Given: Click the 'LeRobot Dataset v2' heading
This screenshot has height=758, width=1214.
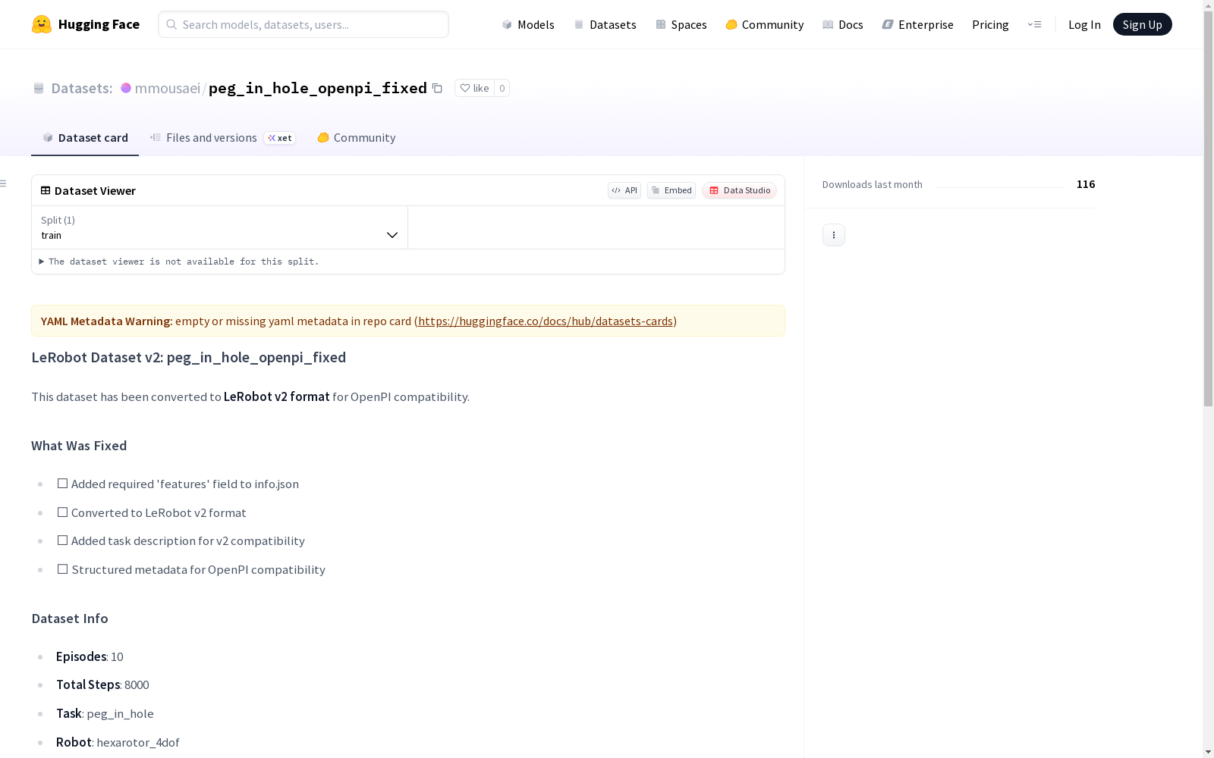Looking at the screenshot, I should pos(189,357).
